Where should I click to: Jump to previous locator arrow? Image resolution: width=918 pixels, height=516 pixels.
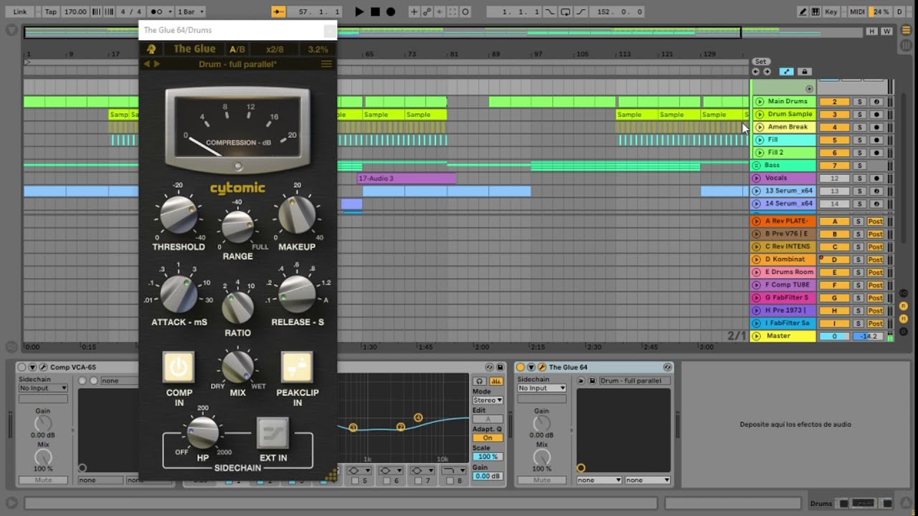point(756,72)
